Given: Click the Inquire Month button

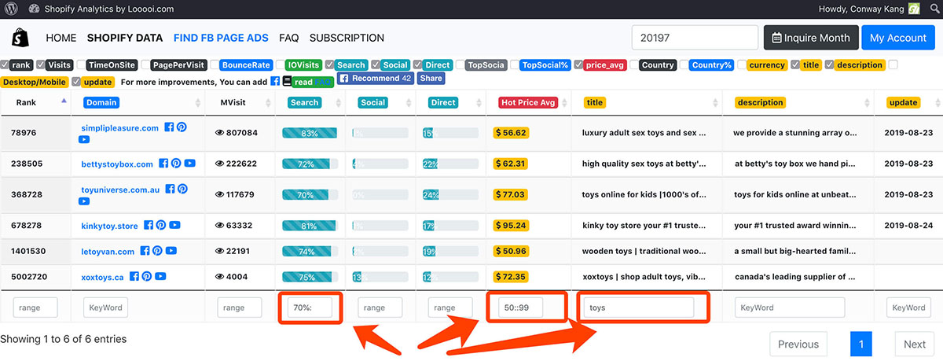Looking at the screenshot, I should coord(811,38).
